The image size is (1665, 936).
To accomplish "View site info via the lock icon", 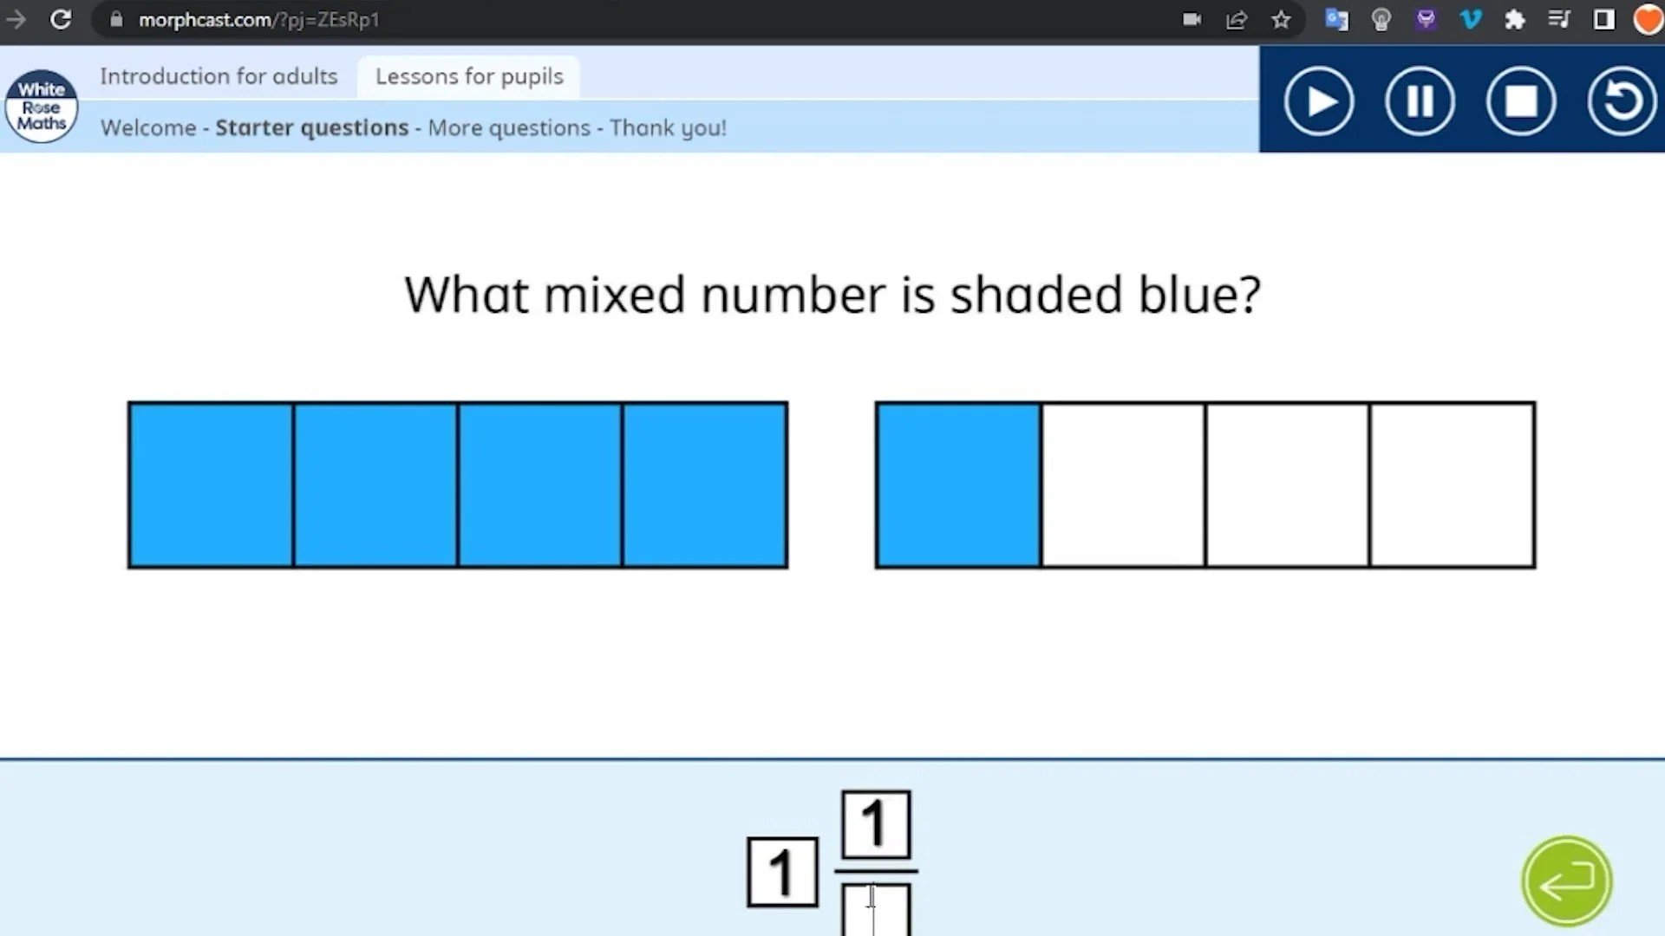I will pyautogui.click(x=116, y=19).
